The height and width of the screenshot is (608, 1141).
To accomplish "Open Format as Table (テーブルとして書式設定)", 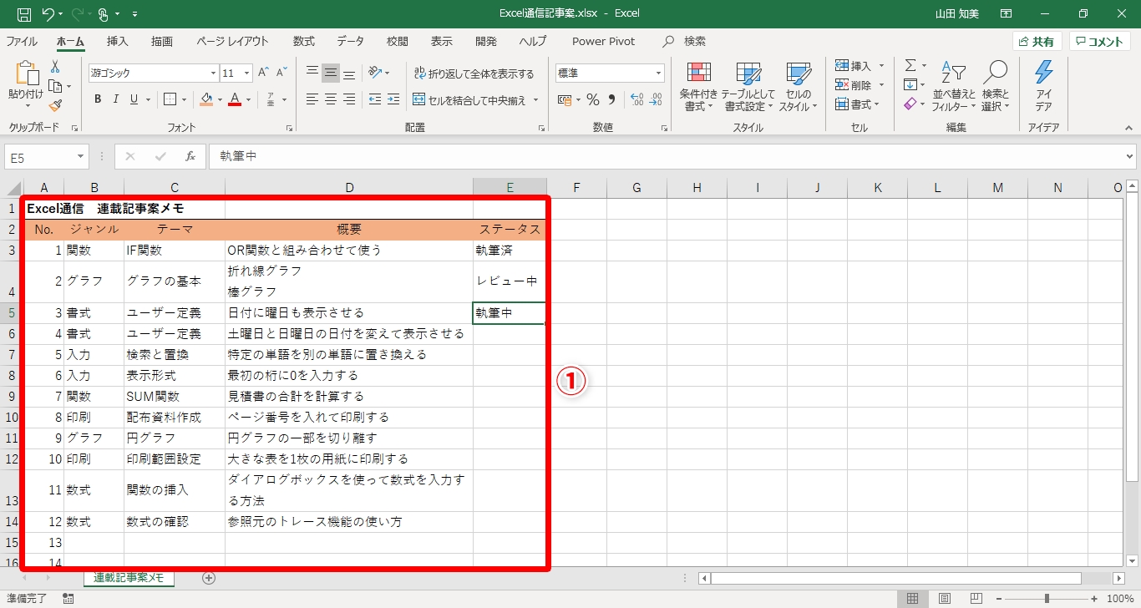I will 748,87.
